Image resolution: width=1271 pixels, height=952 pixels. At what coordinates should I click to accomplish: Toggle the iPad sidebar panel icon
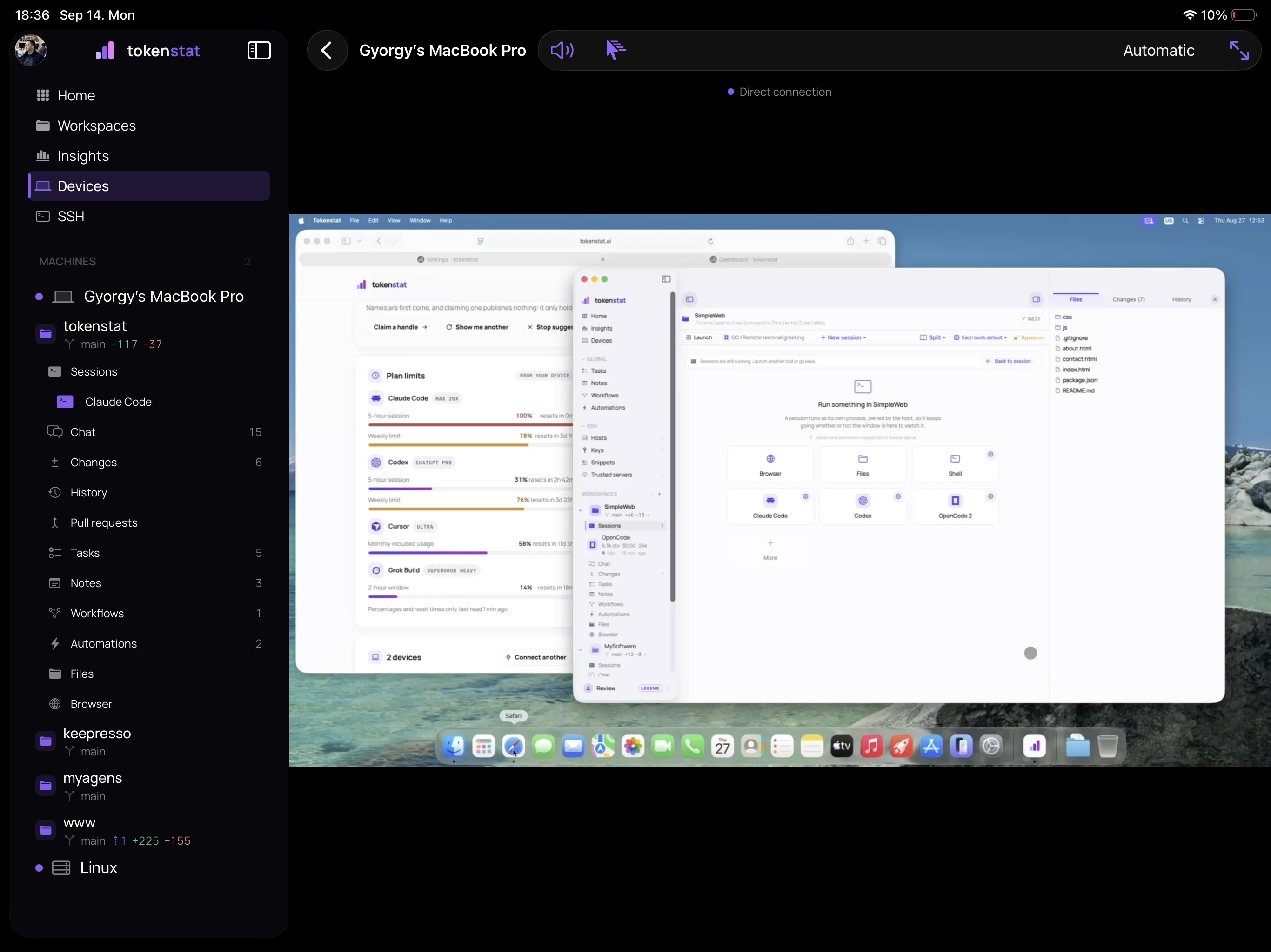[259, 51]
